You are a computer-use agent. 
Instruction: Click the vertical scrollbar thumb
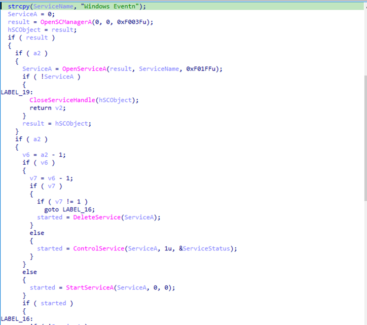[x=364, y=137]
